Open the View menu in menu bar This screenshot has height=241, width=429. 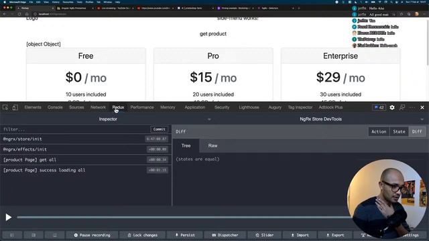click(x=46, y=2)
